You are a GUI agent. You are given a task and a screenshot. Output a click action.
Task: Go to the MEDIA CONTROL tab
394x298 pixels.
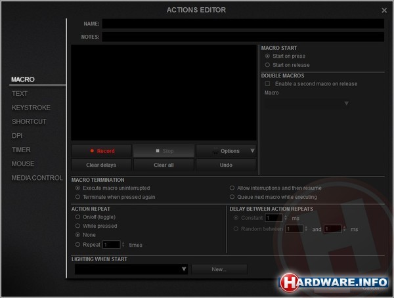(x=37, y=178)
